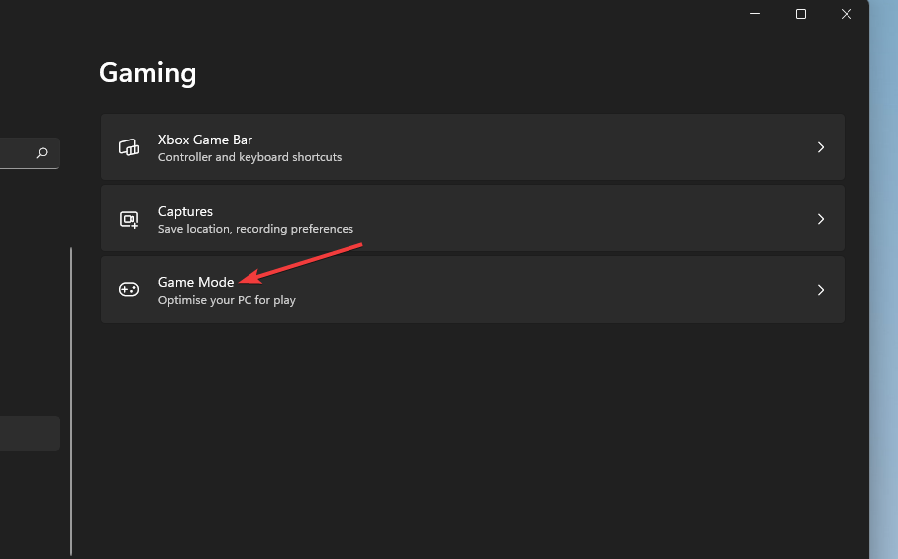Screen dimensions: 898x559
Task: Click 'Optimise your PC for play' text
Action: 227,300
